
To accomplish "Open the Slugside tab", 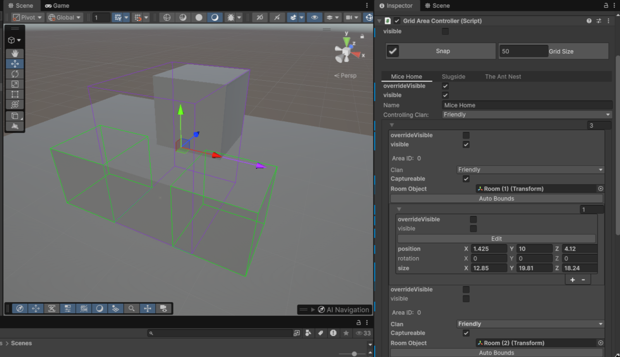I will [453, 77].
